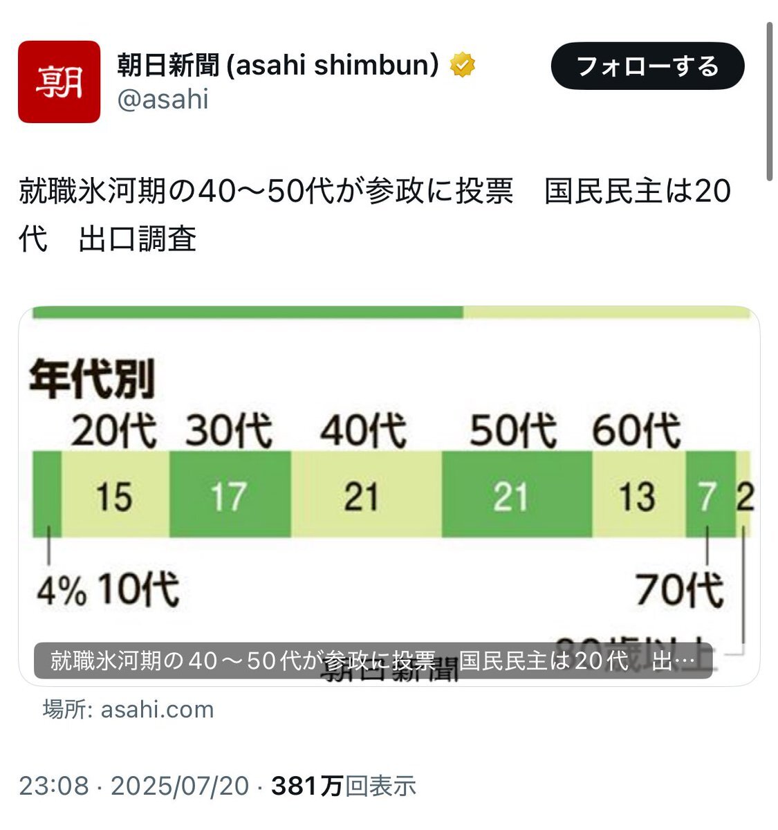Click the 30代 green segment showing 17

pos(230,495)
